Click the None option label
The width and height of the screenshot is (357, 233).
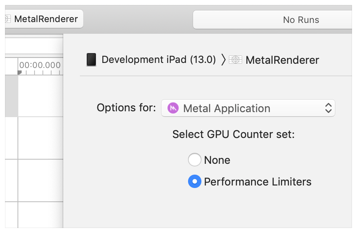click(x=217, y=160)
